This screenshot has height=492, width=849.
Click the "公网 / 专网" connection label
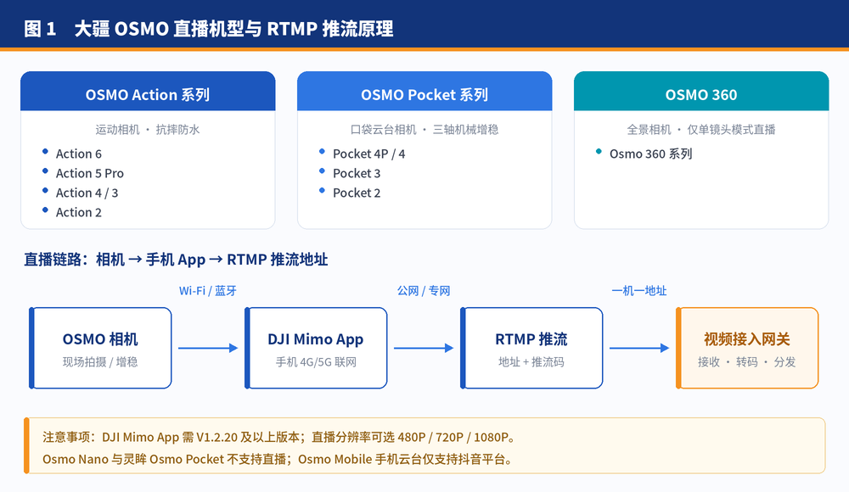[424, 291]
